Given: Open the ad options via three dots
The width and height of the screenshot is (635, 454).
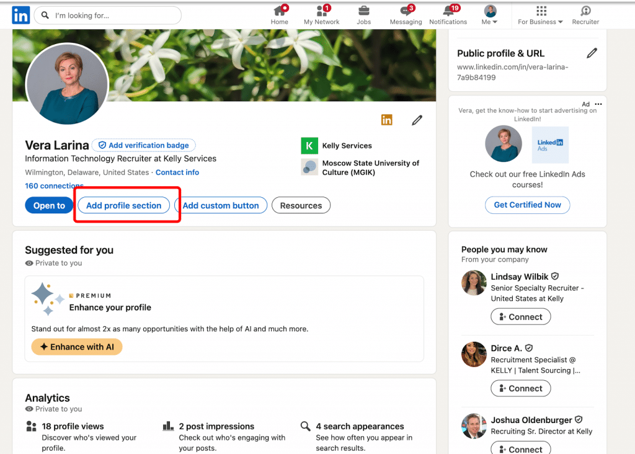Looking at the screenshot, I should [x=598, y=104].
